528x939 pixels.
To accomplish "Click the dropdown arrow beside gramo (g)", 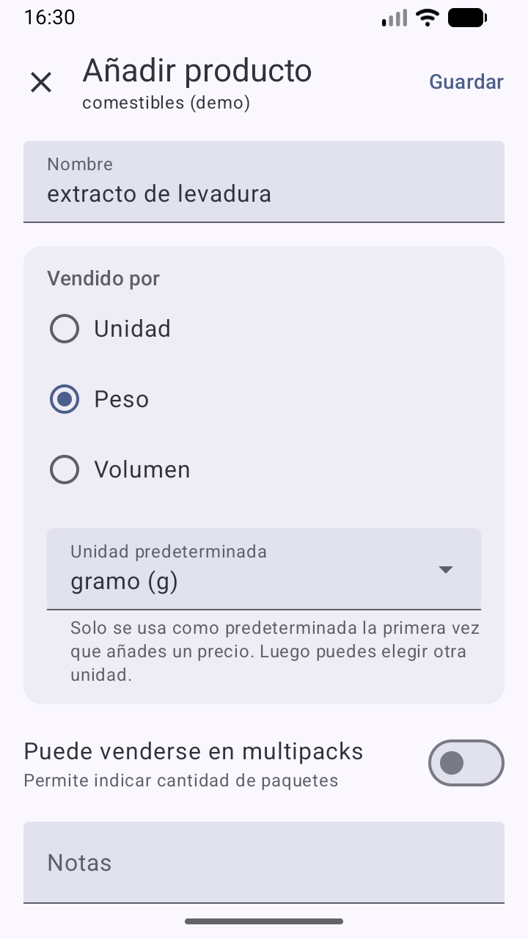I will [445, 570].
